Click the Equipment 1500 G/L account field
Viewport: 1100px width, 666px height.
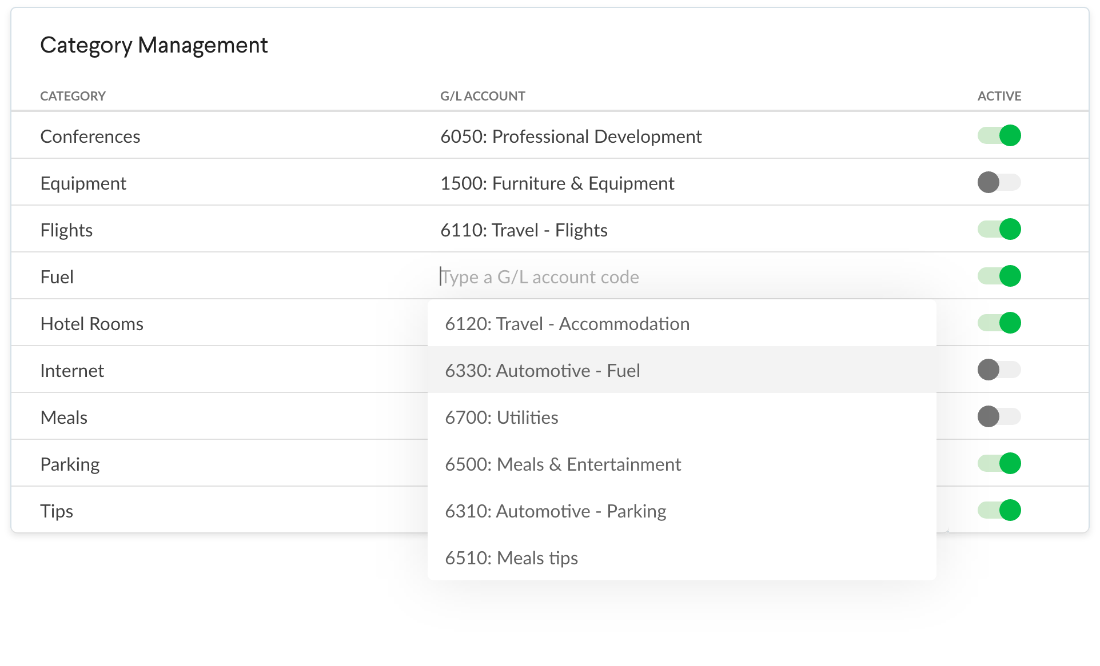[x=557, y=183]
